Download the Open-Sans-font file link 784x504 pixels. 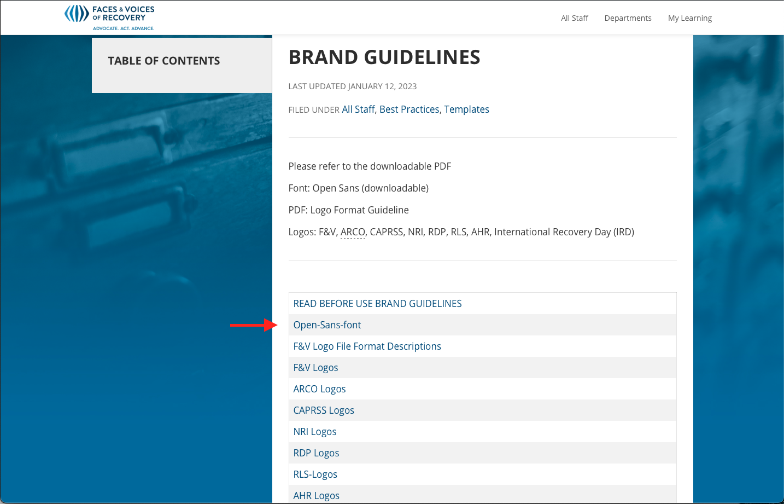(327, 325)
